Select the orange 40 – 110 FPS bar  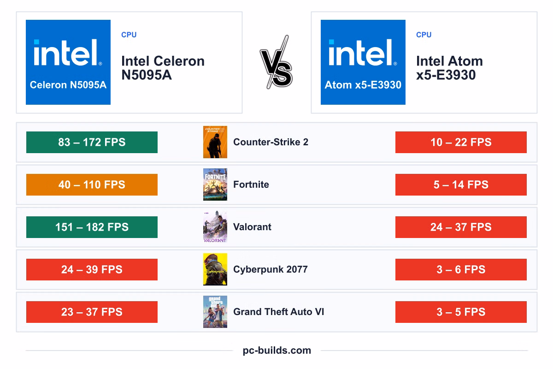point(92,184)
